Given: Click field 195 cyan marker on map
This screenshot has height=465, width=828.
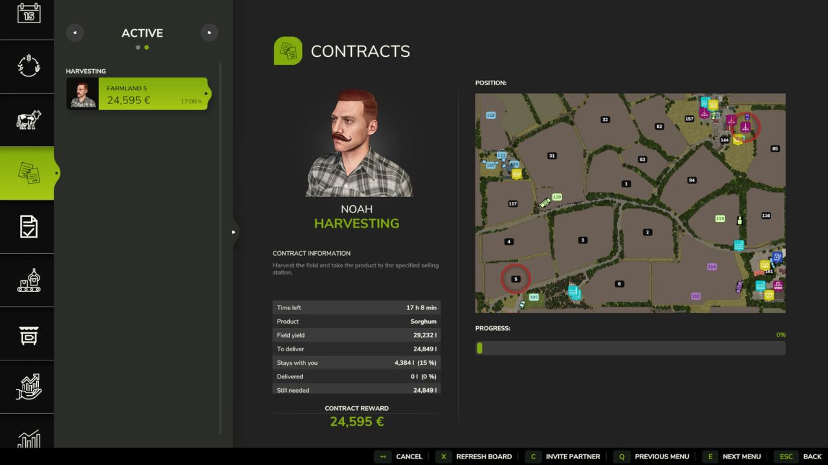Looking at the screenshot, I should point(534,297).
